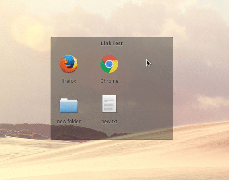Viewport: 229px width, 180px height.
Task: Click the "Chrome" text label
Action: coord(109,81)
